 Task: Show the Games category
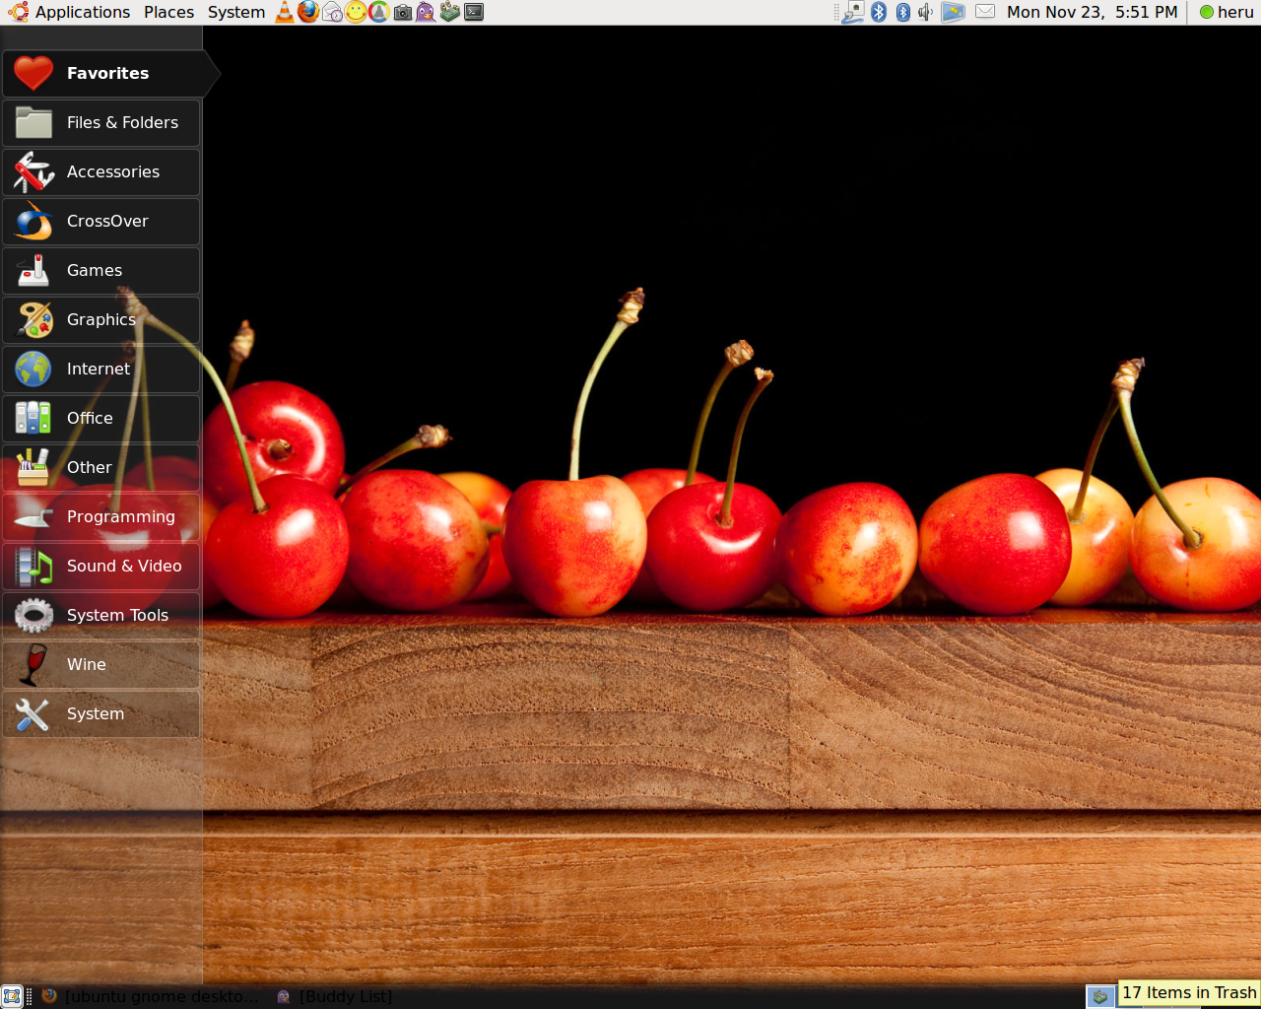(x=101, y=271)
